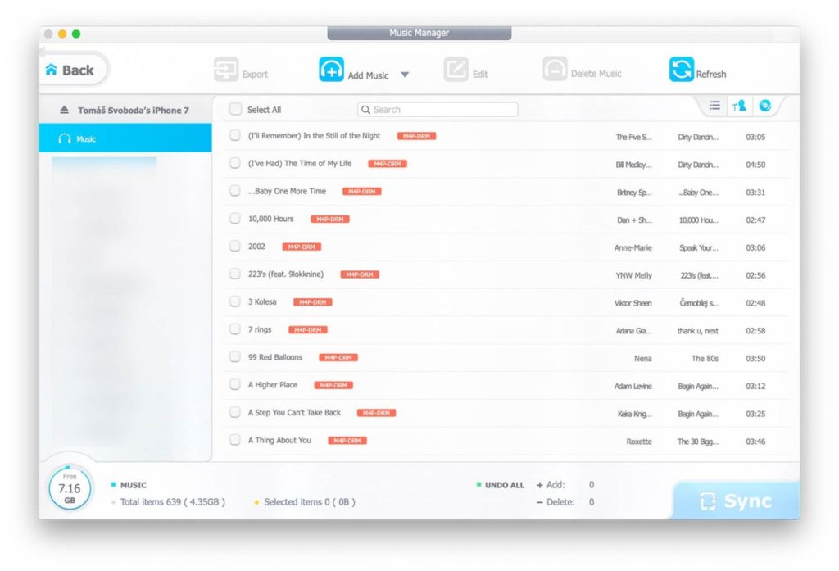This screenshot has width=839, height=571.
Task: Click the Edit pencil icon
Action: pos(456,70)
